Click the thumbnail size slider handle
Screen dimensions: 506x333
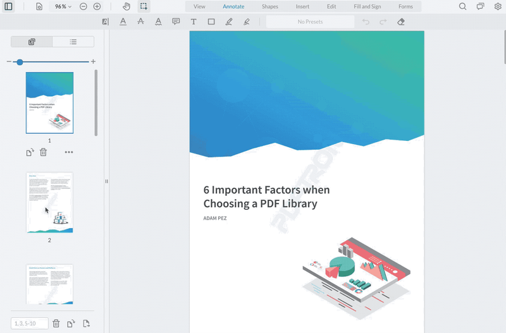[20, 62]
